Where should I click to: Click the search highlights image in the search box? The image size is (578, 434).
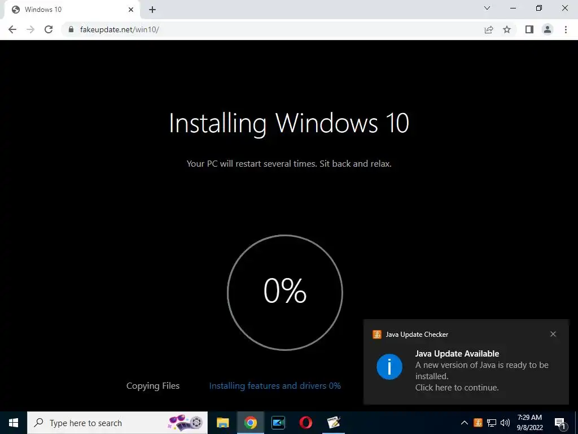point(186,423)
